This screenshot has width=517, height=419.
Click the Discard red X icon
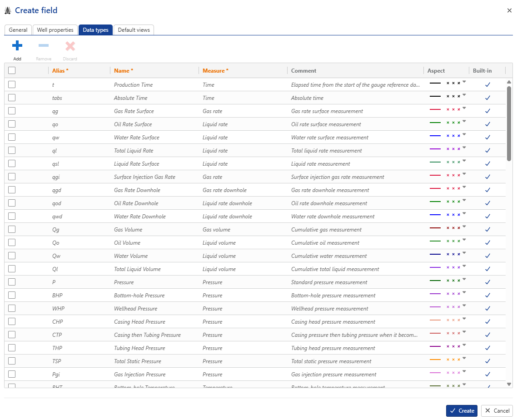(70, 46)
